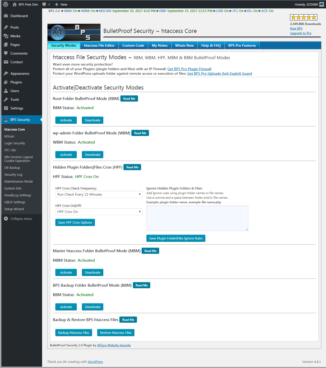The width and height of the screenshot is (326, 368).
Task: Open Login Security submenu item
Action: click(x=15, y=143)
